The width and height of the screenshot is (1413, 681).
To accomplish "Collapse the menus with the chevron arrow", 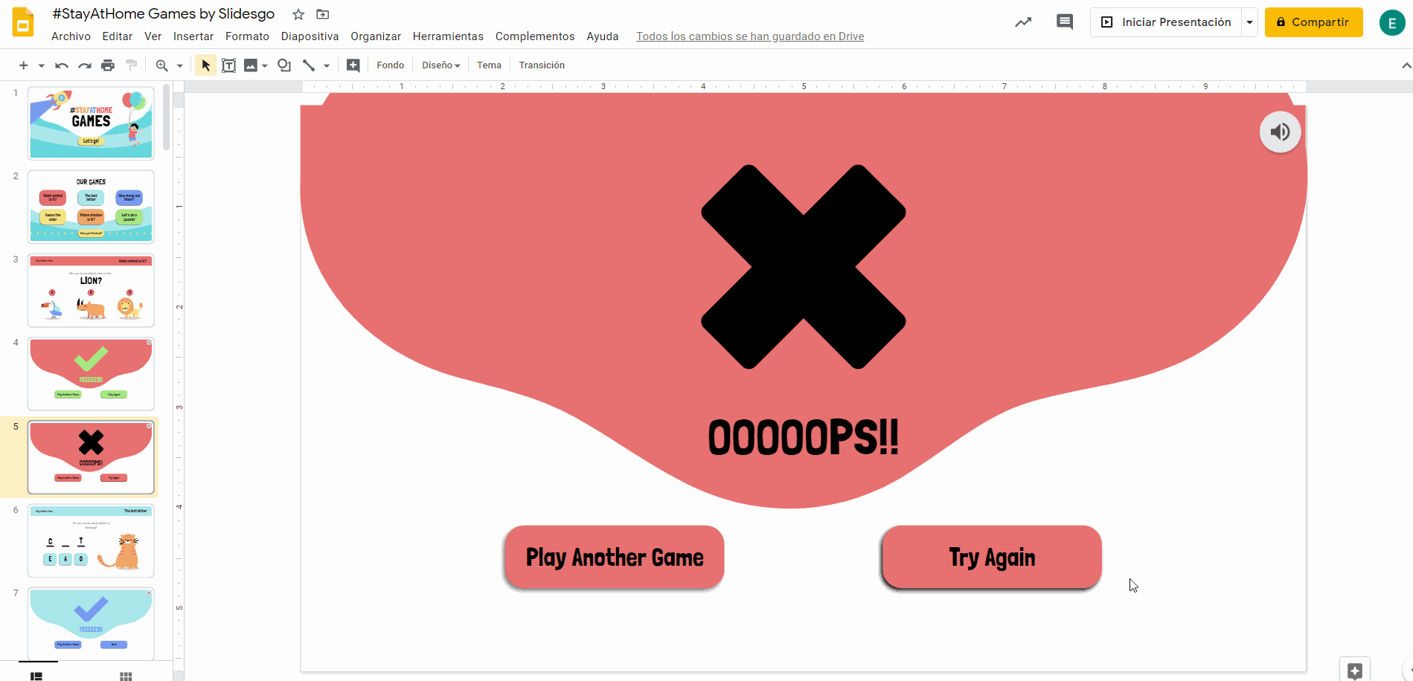I will [x=1406, y=65].
